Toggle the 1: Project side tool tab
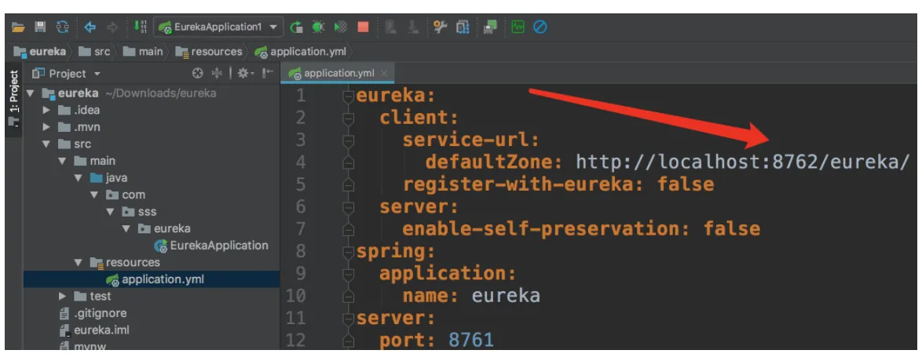 [14, 97]
